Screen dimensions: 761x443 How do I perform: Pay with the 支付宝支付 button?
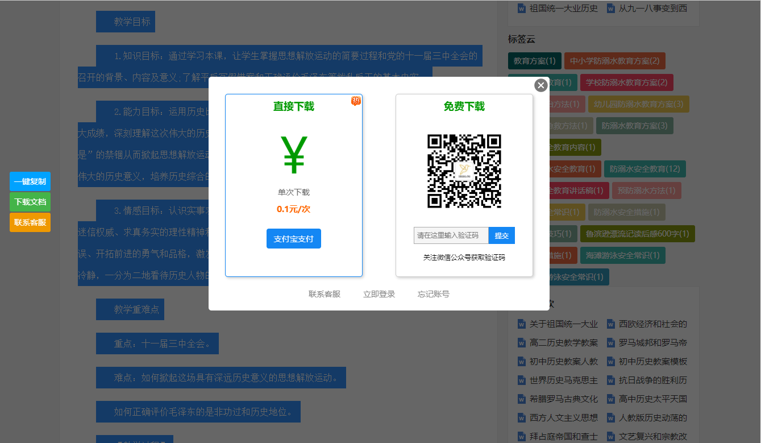294,239
